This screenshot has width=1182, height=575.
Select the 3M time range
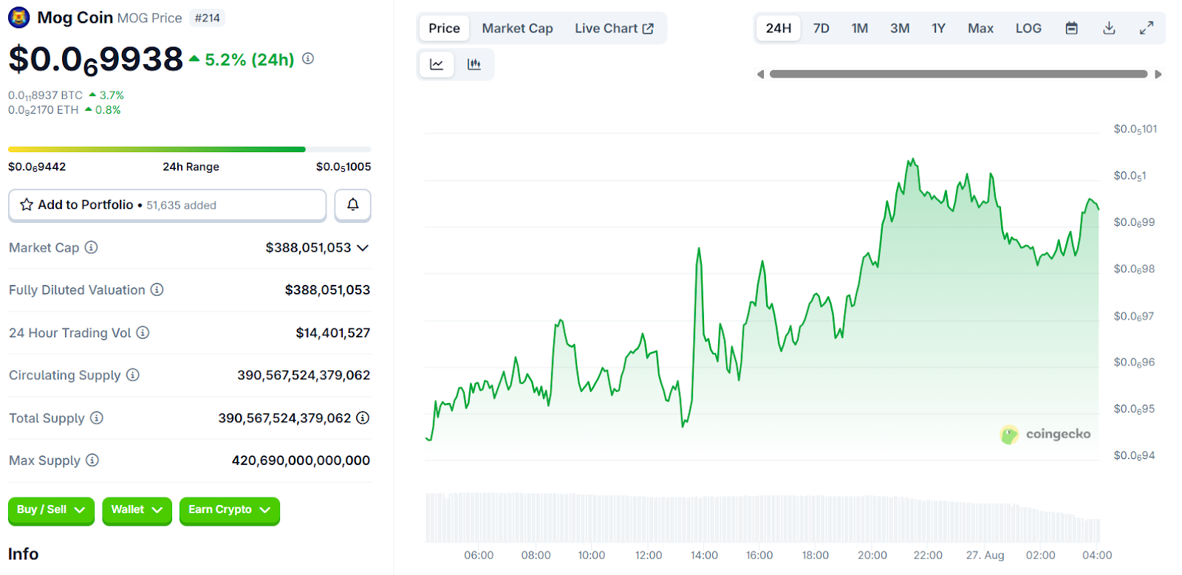pyautogui.click(x=899, y=28)
